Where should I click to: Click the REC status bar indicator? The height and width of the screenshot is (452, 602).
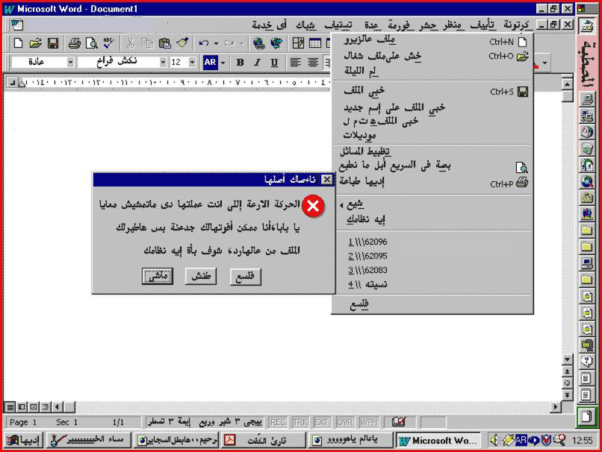[x=278, y=422]
